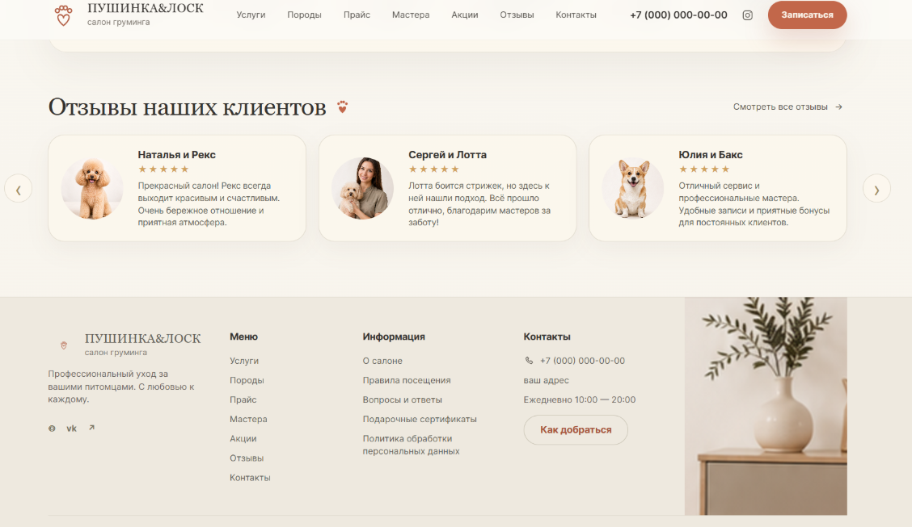Click the five stars under Наталья и Рекс
912x527 pixels.
pyautogui.click(x=163, y=169)
